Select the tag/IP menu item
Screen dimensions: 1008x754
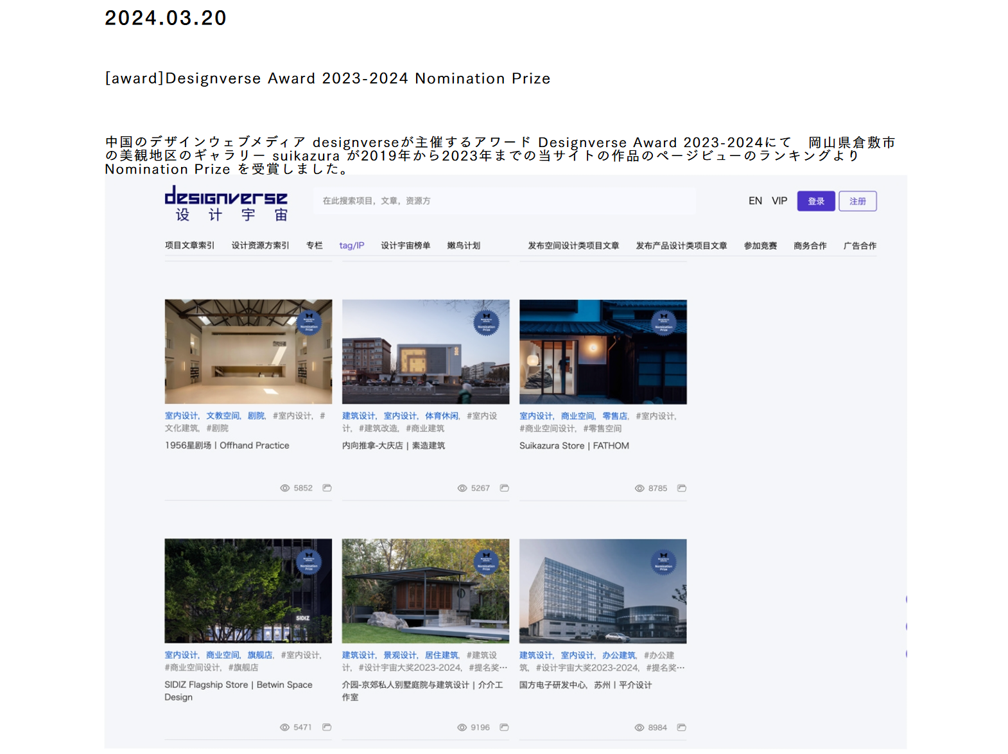[352, 245]
